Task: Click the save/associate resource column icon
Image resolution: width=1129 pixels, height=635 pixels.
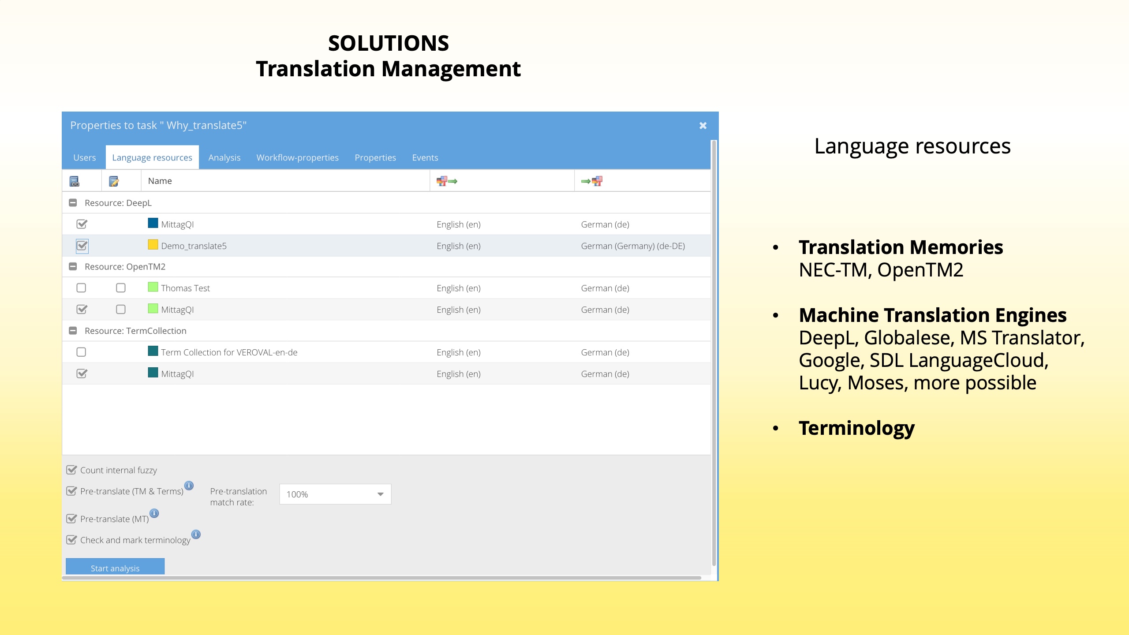Action: tap(74, 181)
